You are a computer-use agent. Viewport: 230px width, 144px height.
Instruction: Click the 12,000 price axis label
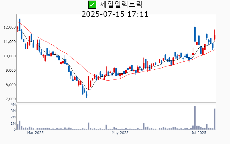pyautogui.click(x=10, y=27)
